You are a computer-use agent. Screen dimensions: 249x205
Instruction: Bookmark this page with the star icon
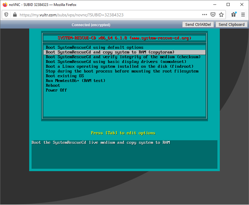pyautogui.click(x=221, y=15)
